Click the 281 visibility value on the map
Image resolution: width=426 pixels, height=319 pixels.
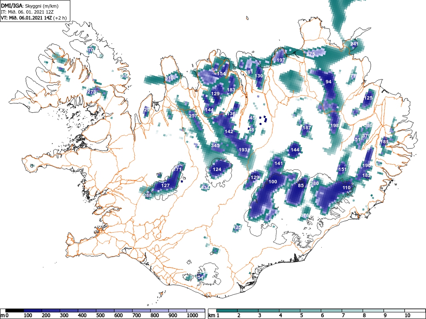(x=249, y=72)
